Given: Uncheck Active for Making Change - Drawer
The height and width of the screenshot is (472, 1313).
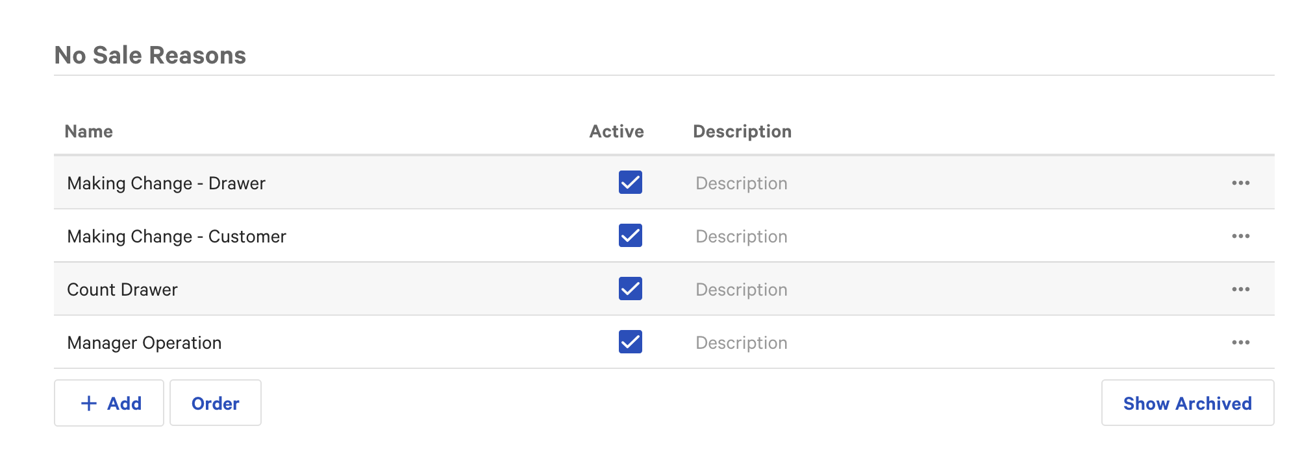Looking at the screenshot, I should point(630,183).
